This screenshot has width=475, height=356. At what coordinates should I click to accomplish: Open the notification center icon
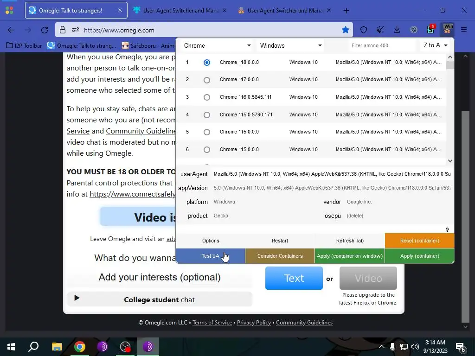point(461,347)
